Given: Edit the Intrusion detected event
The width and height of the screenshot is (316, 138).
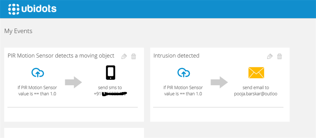Looking at the screenshot, I should click(x=270, y=56).
